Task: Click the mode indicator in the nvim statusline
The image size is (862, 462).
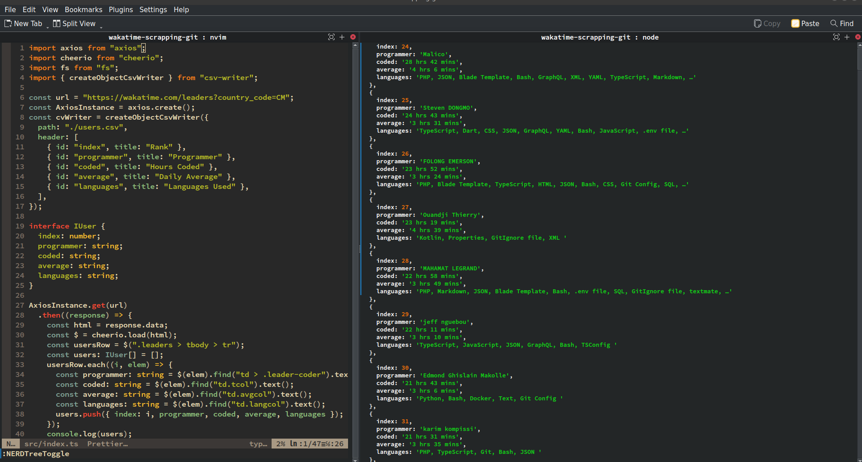Action: (10, 444)
